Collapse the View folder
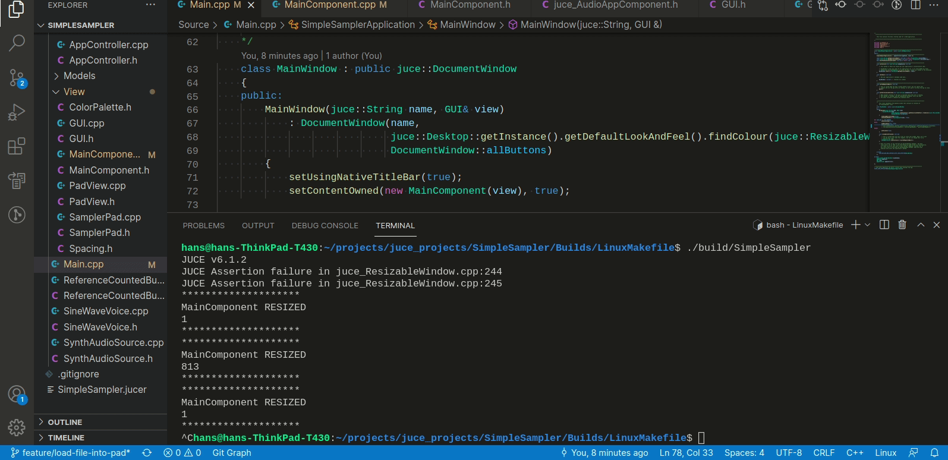Screen dimensions: 948x460 pos(74,92)
